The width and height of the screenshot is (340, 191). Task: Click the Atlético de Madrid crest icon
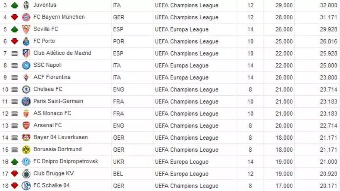tap(26, 53)
